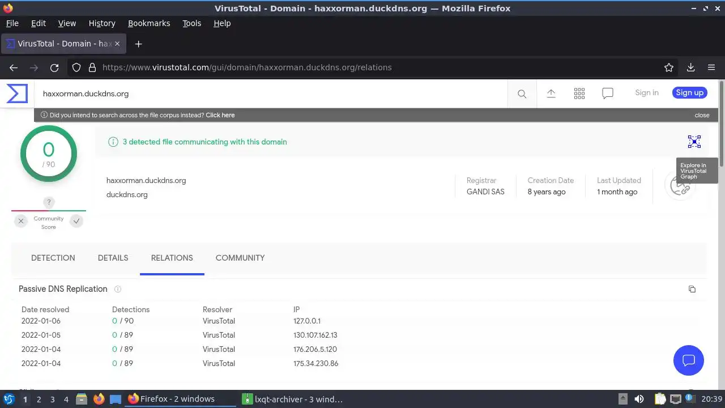The width and height of the screenshot is (725, 408).
Task: Open the notifications comment icon in header
Action: click(607, 93)
